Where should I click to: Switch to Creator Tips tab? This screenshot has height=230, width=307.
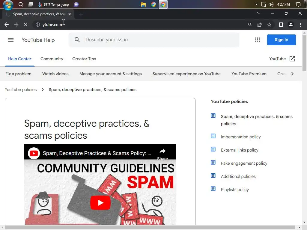pos(84,59)
